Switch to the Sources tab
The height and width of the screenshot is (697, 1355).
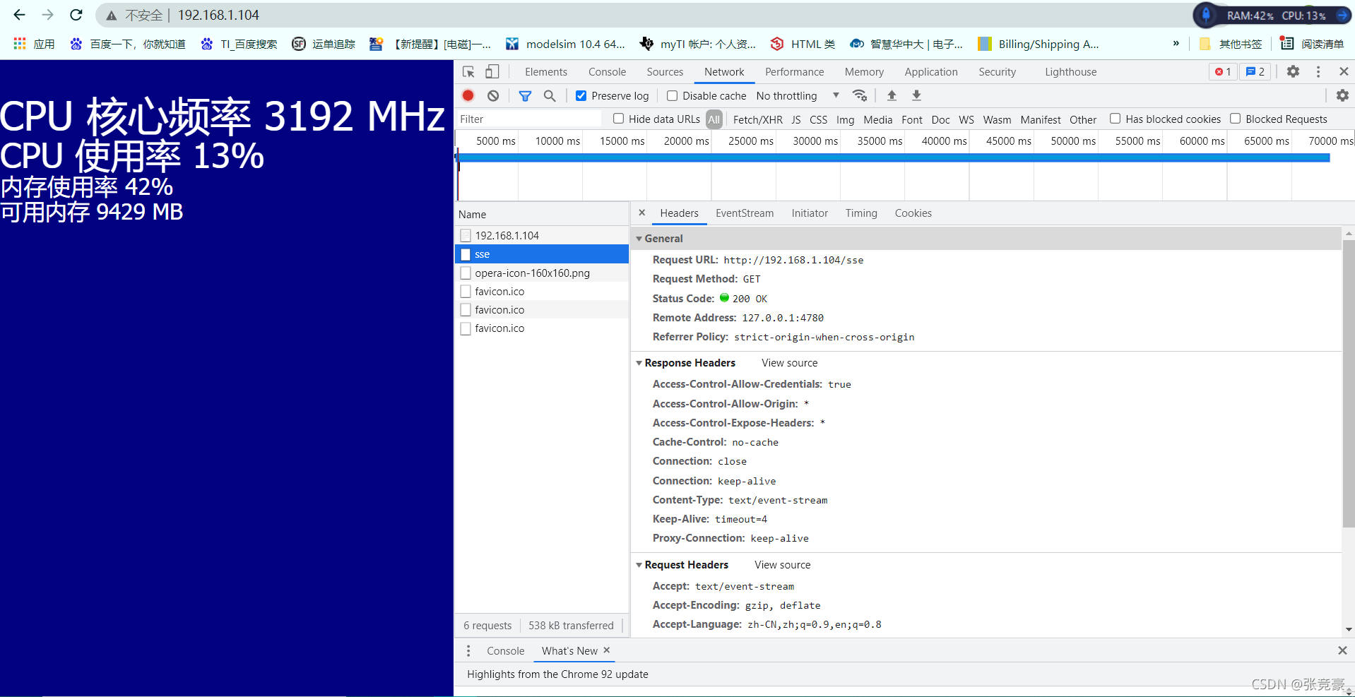pyautogui.click(x=665, y=72)
